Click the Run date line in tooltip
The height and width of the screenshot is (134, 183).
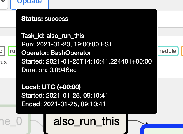[67, 44]
